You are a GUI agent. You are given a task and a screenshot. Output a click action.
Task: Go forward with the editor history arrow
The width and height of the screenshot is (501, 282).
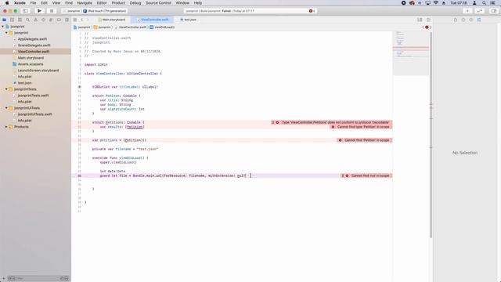tap(88, 20)
